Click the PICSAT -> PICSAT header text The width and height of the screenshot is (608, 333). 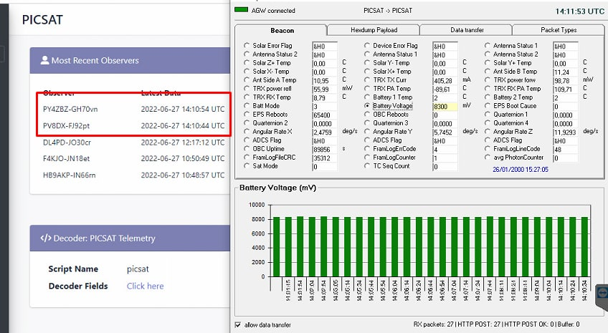click(388, 11)
